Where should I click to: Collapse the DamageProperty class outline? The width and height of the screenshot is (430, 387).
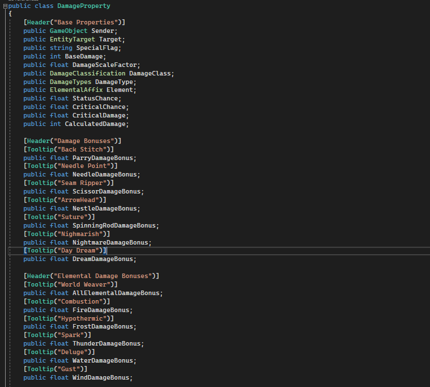point(5,6)
